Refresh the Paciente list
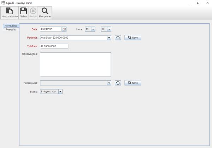 point(118,38)
